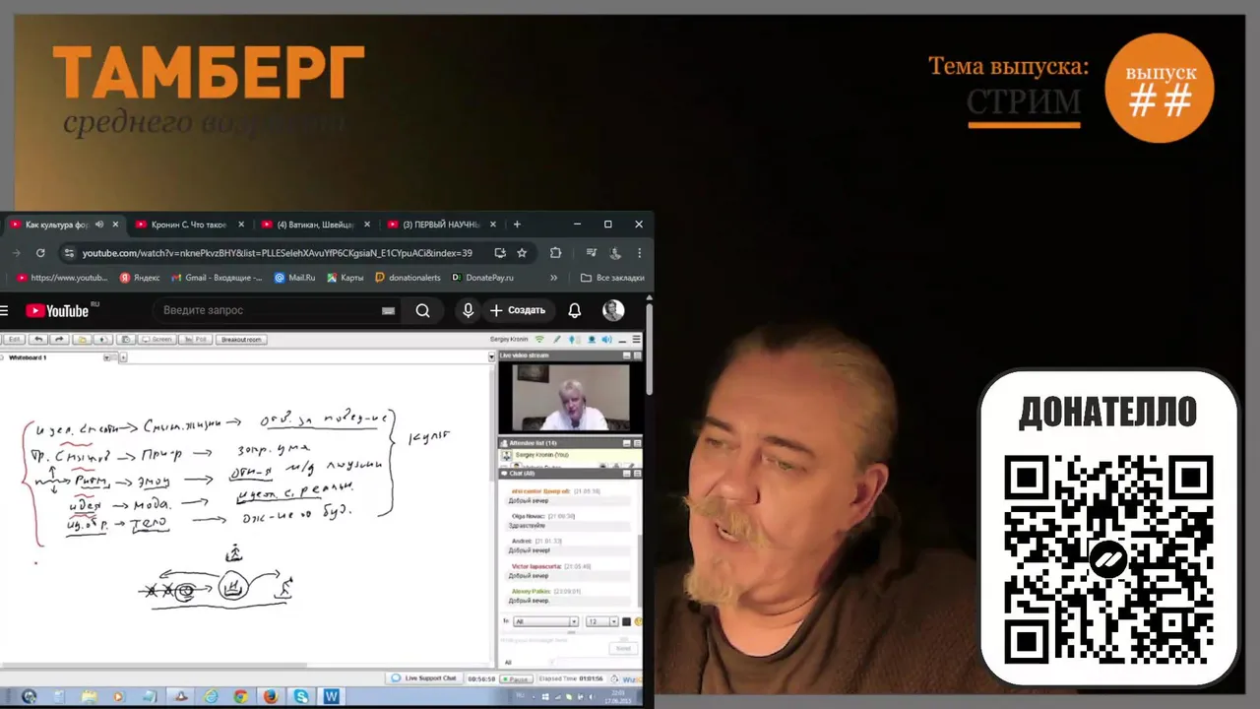
Task: Open the Яндекс bookmark
Action: pos(140,278)
